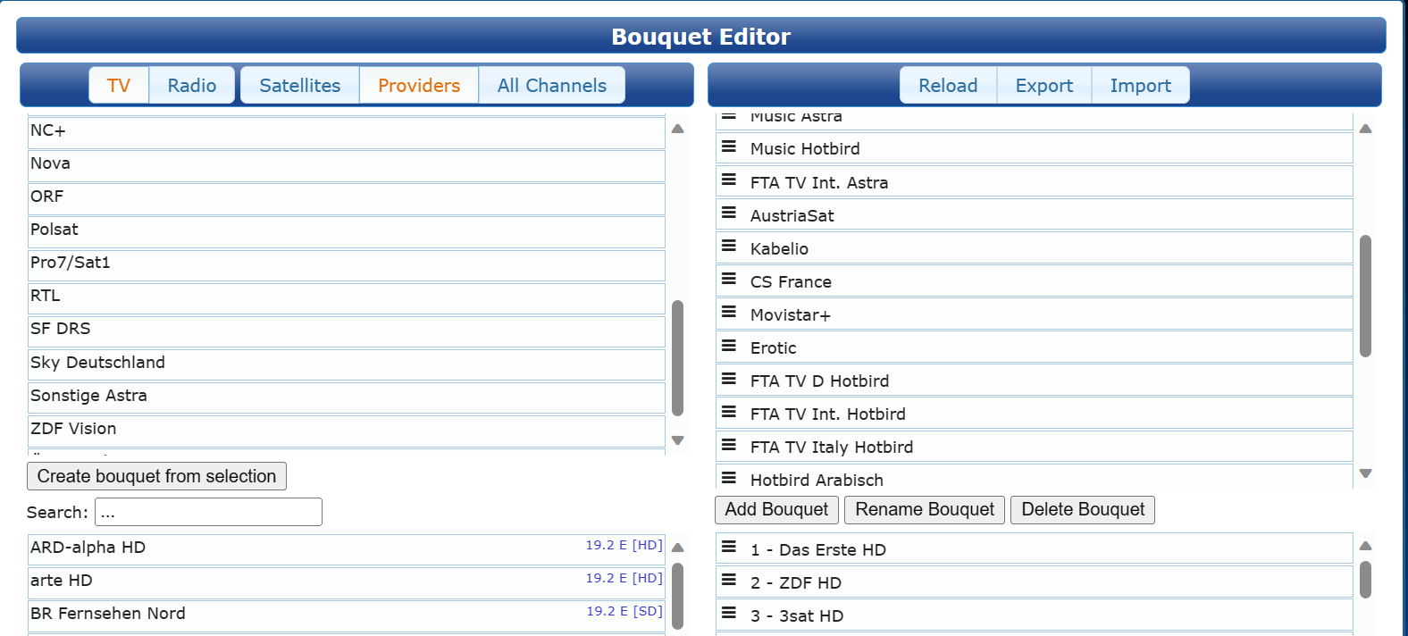Select channel ARD-alpha HD
Image resolution: width=1408 pixels, height=636 pixels.
(x=347, y=549)
